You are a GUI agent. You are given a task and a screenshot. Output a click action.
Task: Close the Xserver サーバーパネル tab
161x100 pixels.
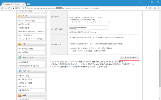click(x=24, y=4)
